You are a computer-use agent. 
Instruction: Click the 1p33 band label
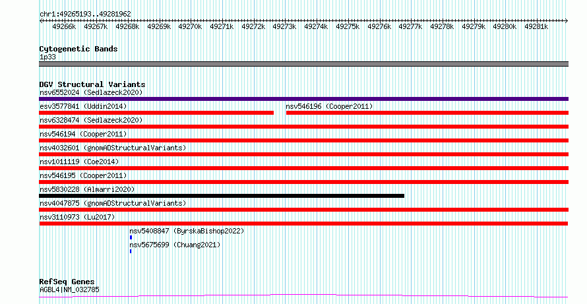(47, 57)
